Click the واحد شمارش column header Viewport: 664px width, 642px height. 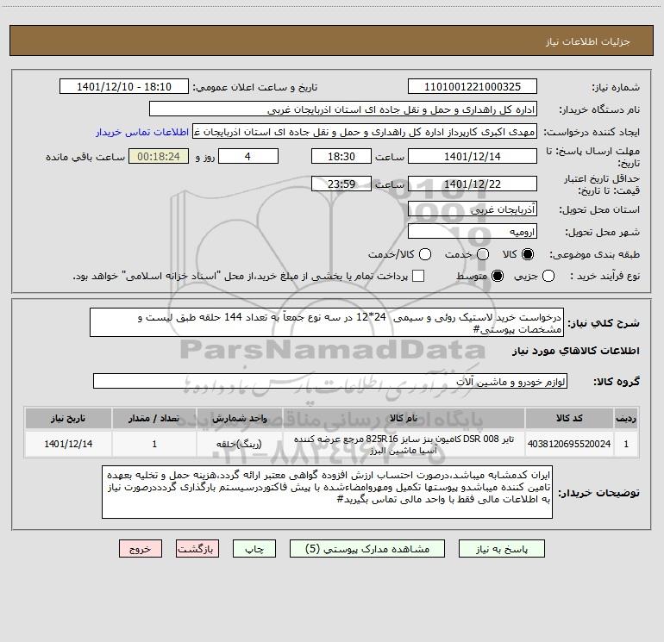[x=239, y=419]
